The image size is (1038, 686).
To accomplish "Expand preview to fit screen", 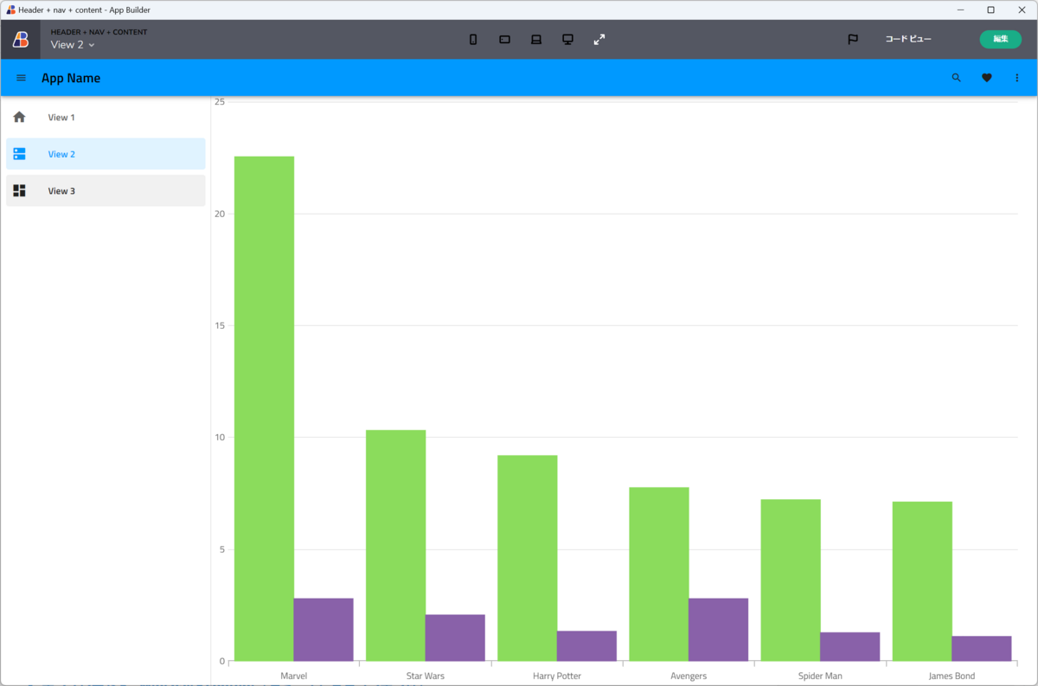I will click(599, 40).
